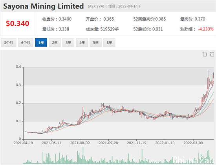Image resolution: width=216 pixels, height=165 pixels.
Task: Switch chart to 4年 range
Action: [82, 43]
